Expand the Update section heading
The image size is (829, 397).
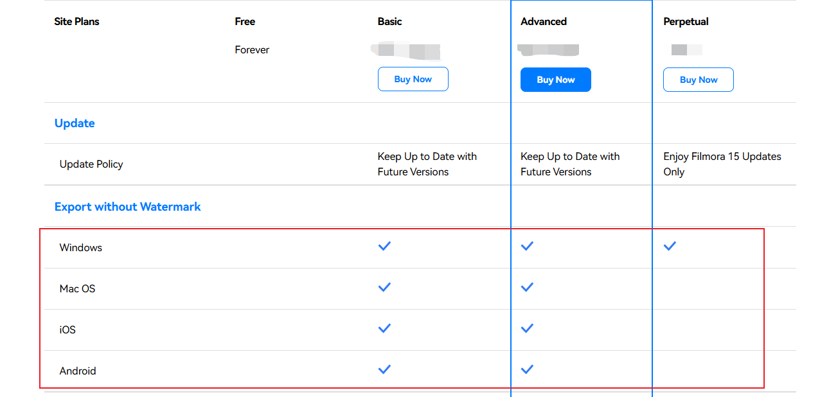point(75,123)
